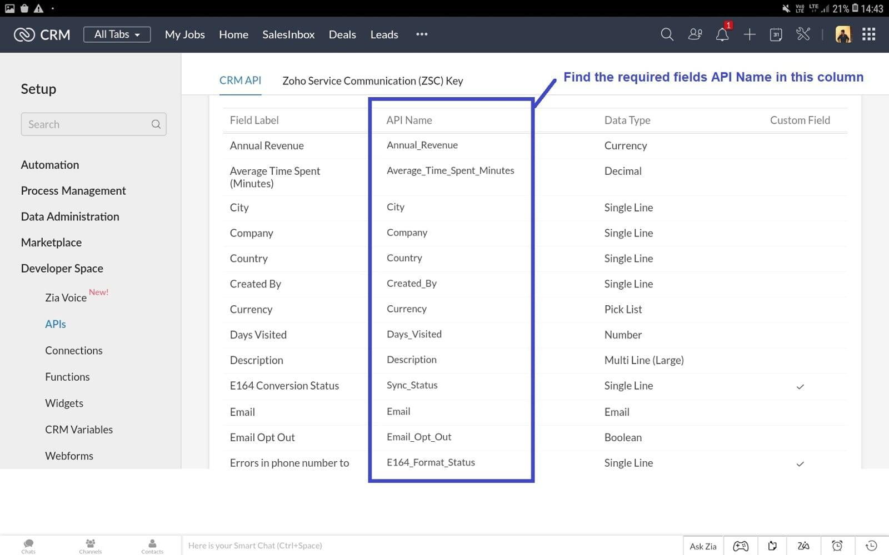This screenshot has width=889, height=555.
Task: Expand Marketplace section
Action: (x=51, y=243)
